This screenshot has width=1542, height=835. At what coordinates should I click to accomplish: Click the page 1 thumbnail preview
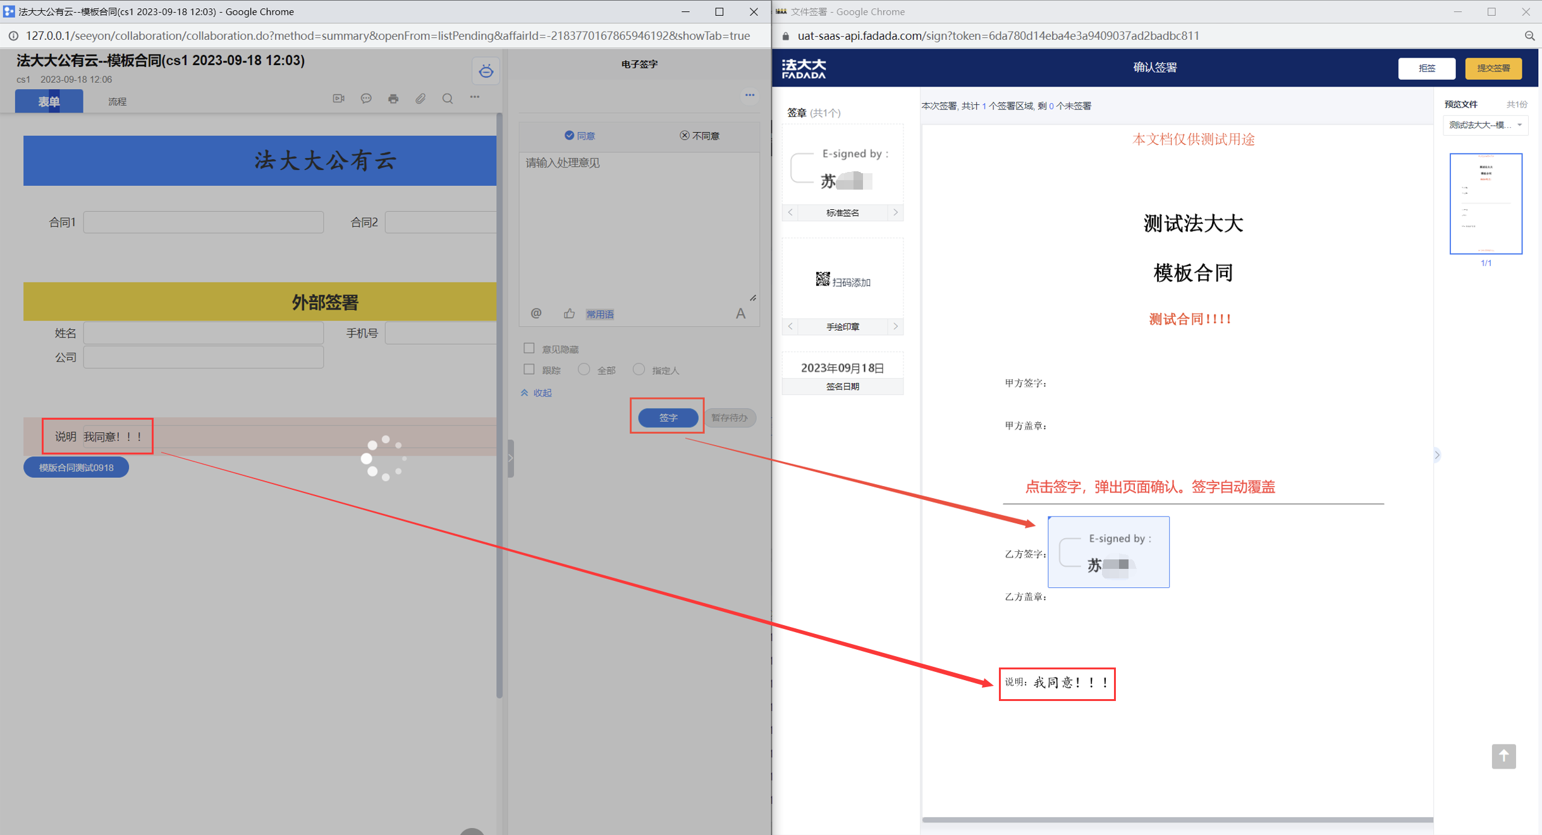click(1485, 204)
